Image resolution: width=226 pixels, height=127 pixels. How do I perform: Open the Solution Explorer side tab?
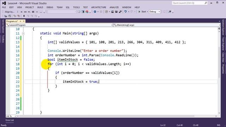pos(223,27)
